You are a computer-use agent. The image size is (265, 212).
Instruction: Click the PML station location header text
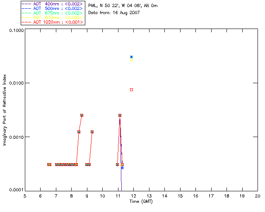[x=123, y=6]
